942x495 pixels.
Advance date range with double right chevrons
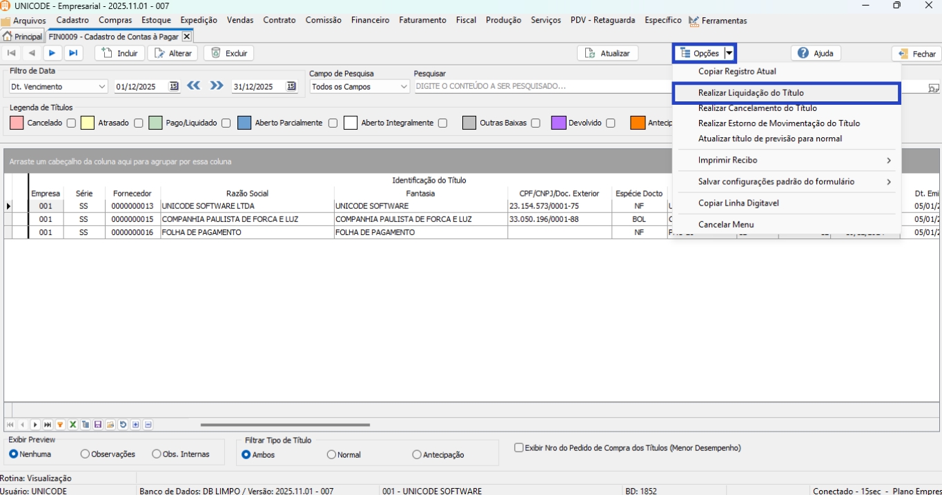click(x=217, y=86)
